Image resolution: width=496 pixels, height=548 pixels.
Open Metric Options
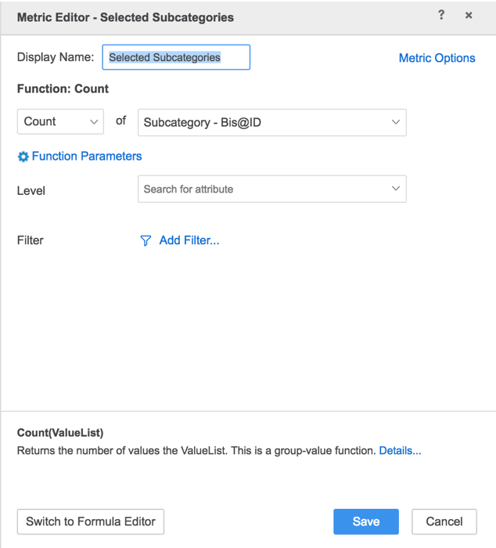coord(437,58)
